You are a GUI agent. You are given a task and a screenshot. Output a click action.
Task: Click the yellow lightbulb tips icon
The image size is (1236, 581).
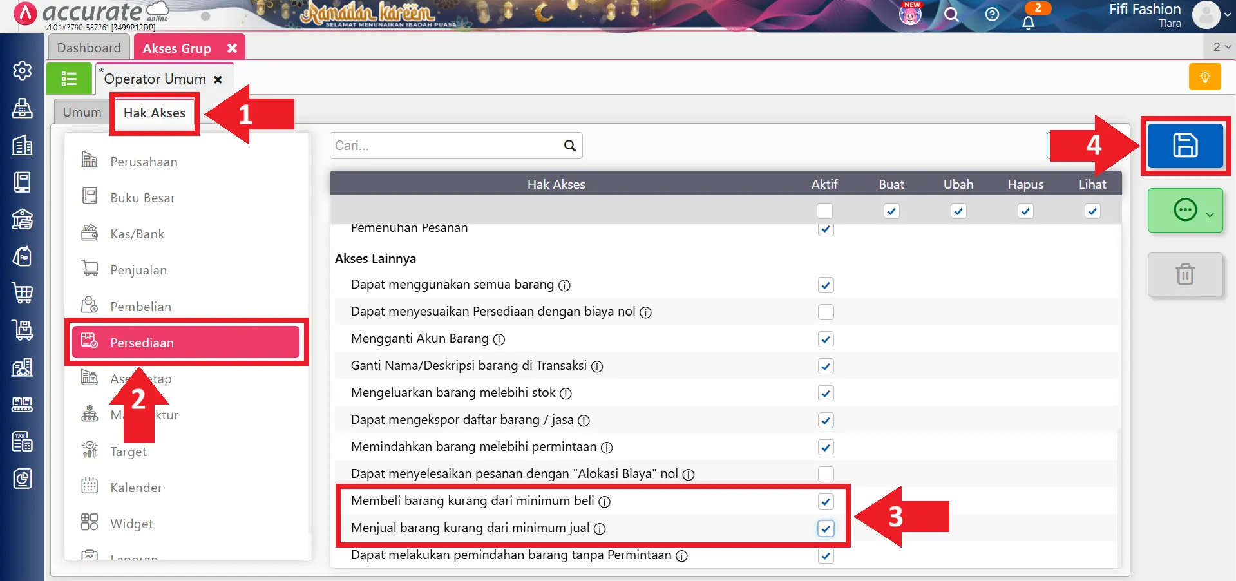pyautogui.click(x=1204, y=77)
